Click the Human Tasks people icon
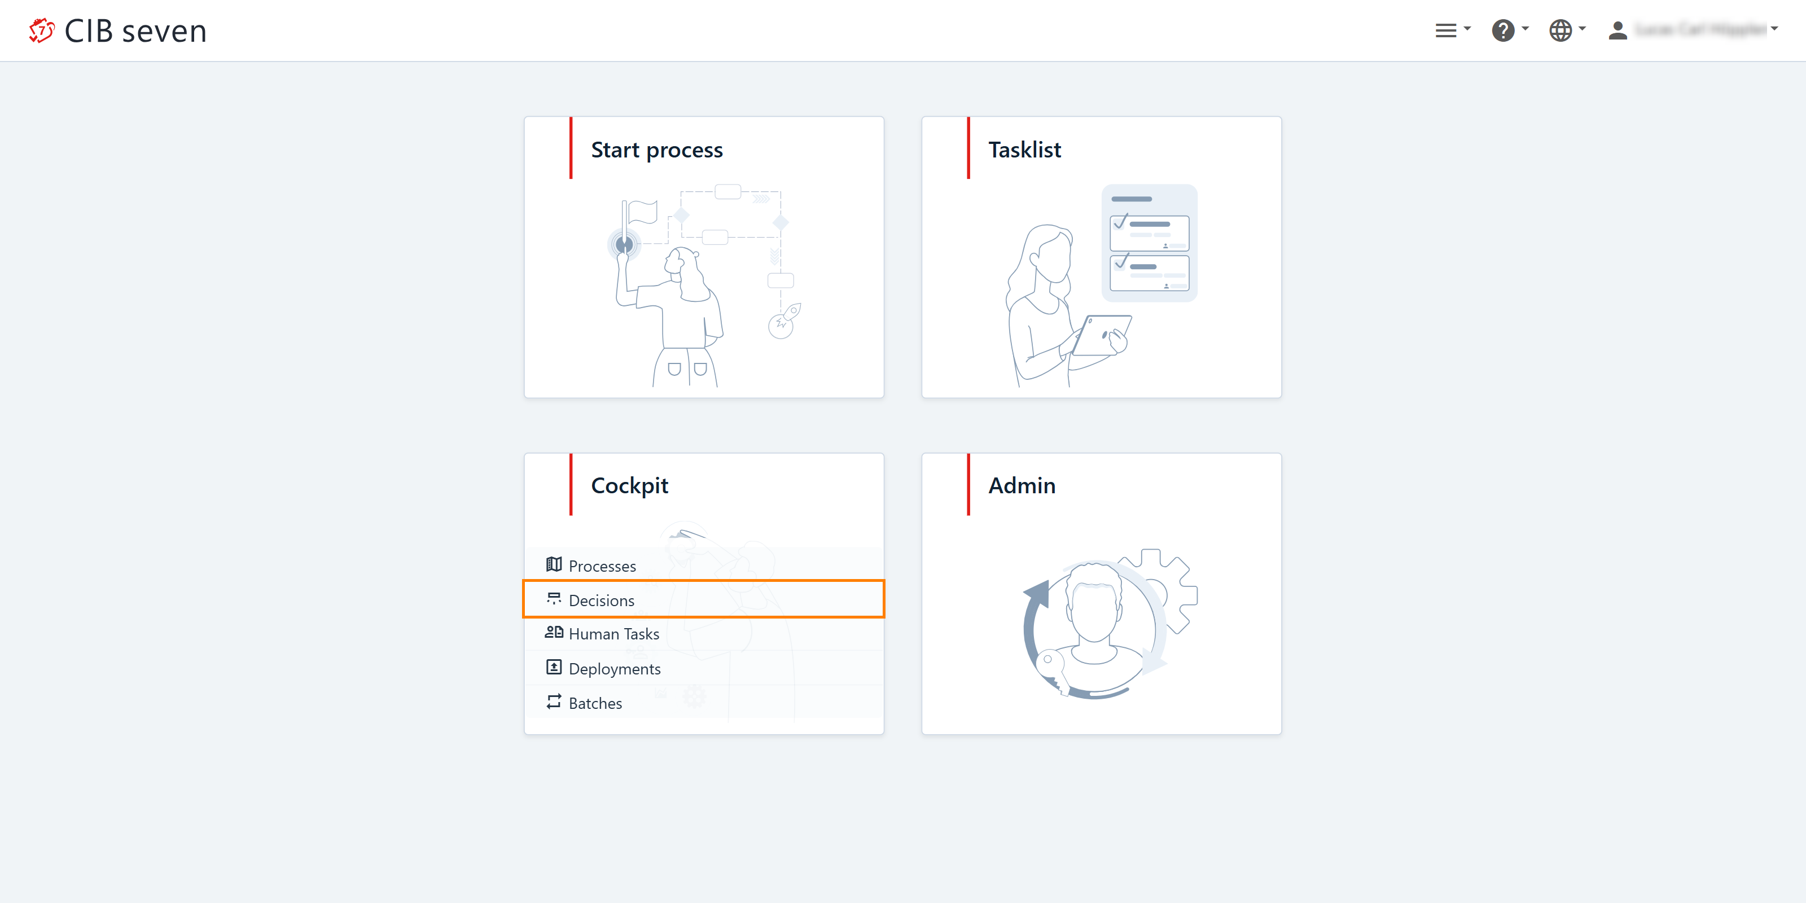The image size is (1806, 903). (554, 632)
